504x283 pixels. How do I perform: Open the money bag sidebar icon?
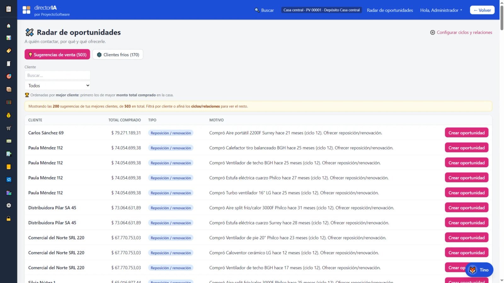(9, 115)
